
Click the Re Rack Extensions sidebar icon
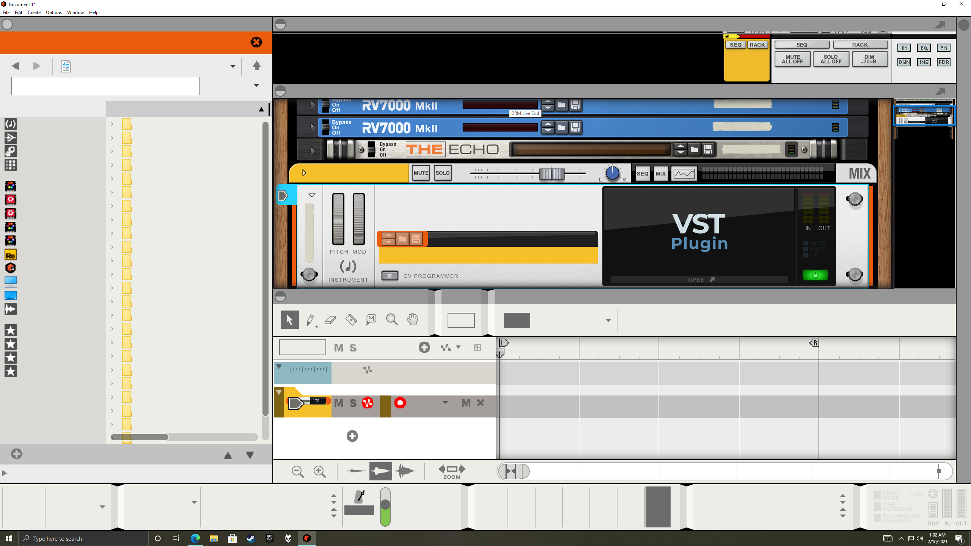(11, 255)
